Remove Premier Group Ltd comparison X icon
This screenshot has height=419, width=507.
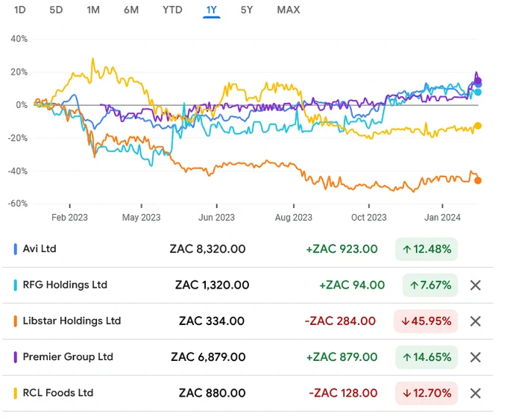(x=476, y=357)
